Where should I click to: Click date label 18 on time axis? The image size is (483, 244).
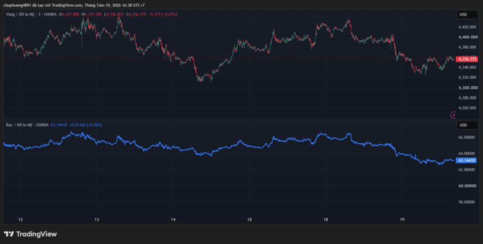[326, 220]
